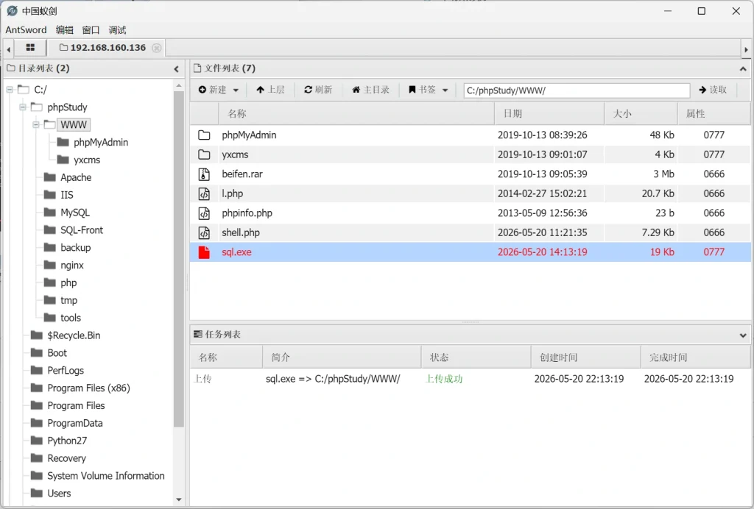Collapse the 目录列表 directory panel
The image size is (754, 509).
[x=177, y=68]
